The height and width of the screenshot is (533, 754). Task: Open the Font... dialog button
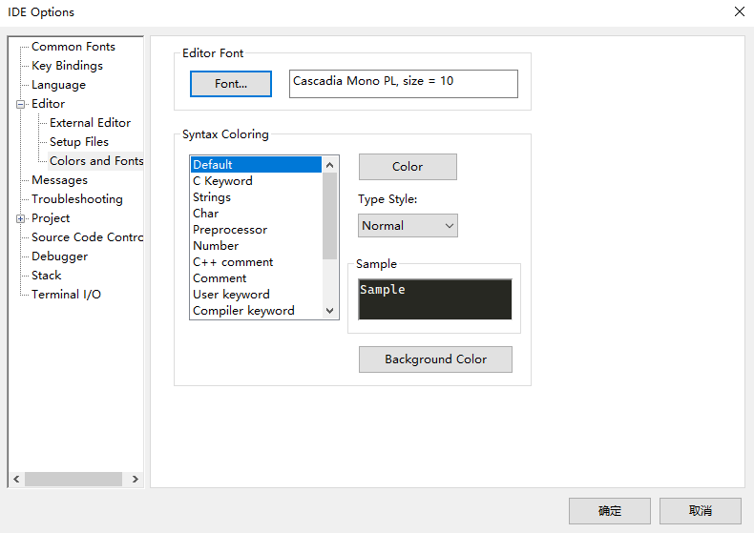pyautogui.click(x=231, y=84)
